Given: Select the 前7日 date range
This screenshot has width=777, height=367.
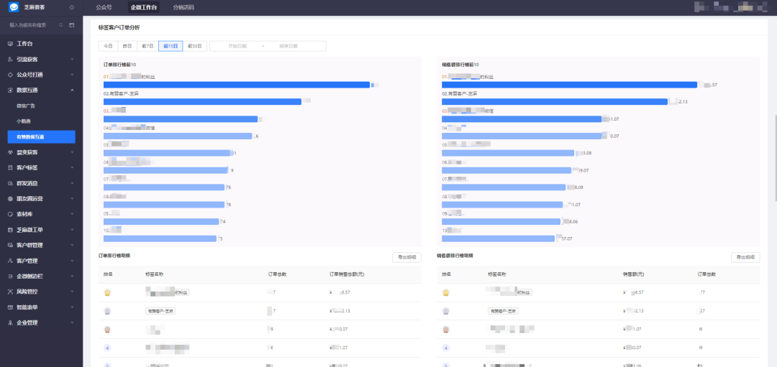Looking at the screenshot, I should click(147, 46).
